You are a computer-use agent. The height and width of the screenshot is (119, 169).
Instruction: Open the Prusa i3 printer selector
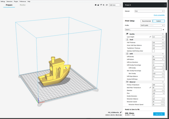click(145, 5)
